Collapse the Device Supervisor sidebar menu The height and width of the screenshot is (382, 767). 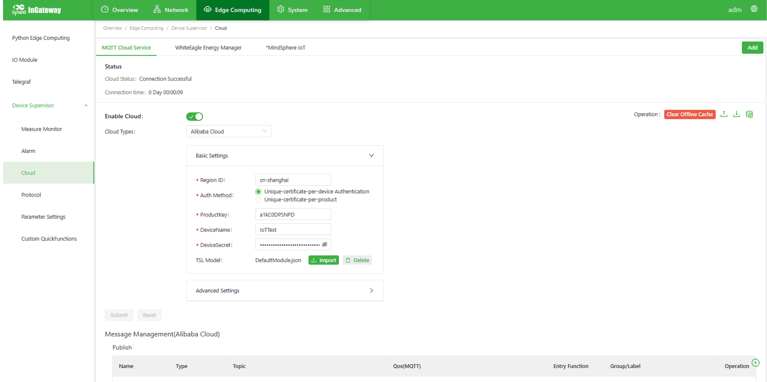pyautogui.click(x=86, y=105)
